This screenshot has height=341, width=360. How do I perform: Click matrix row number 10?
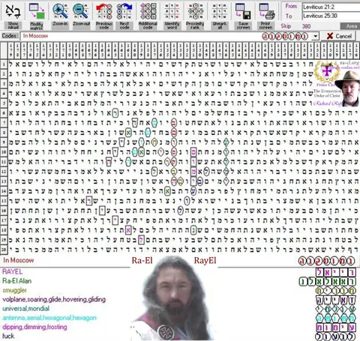click(x=4, y=152)
